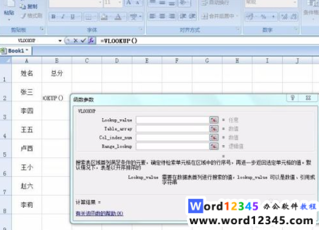Viewport: 319px width, 230px height.
Task: Apply percent style
Action: click(264, 16)
